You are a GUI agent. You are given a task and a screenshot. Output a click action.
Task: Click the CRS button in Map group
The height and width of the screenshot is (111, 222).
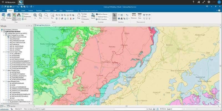pyautogui.click(x=24, y=19)
